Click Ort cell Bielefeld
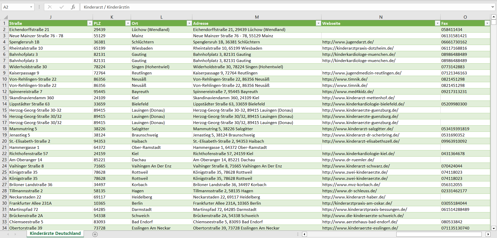Screen dimensions: 497x238 pos(162,104)
